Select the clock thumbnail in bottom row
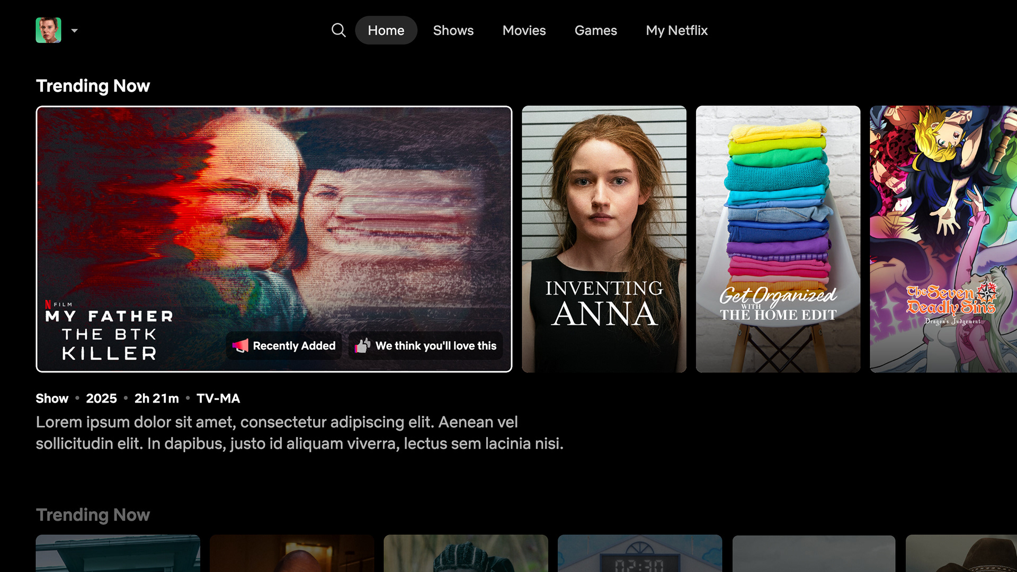 pos(639,553)
